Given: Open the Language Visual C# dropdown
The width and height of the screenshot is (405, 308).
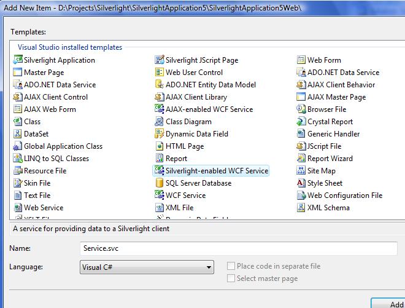Looking at the screenshot, I should (147, 267).
